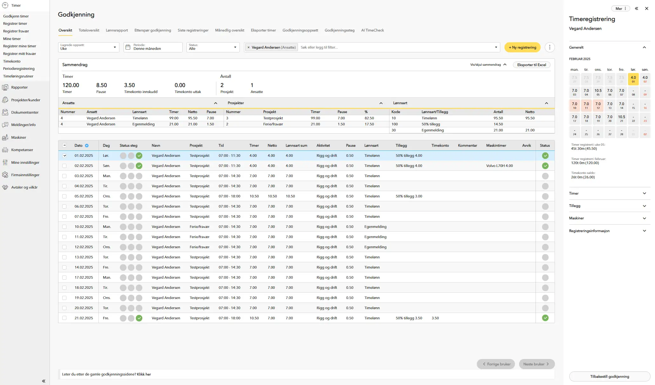Viewport: 655px width, 385px height.
Task: Check the 14.02.2025 row checkbox
Action: click(64, 267)
